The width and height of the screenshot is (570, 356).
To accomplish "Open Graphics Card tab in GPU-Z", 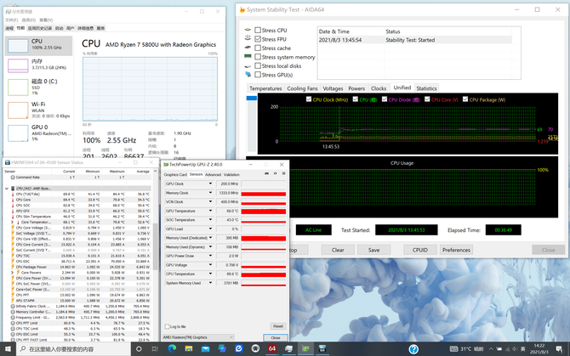I will pyautogui.click(x=175, y=174).
